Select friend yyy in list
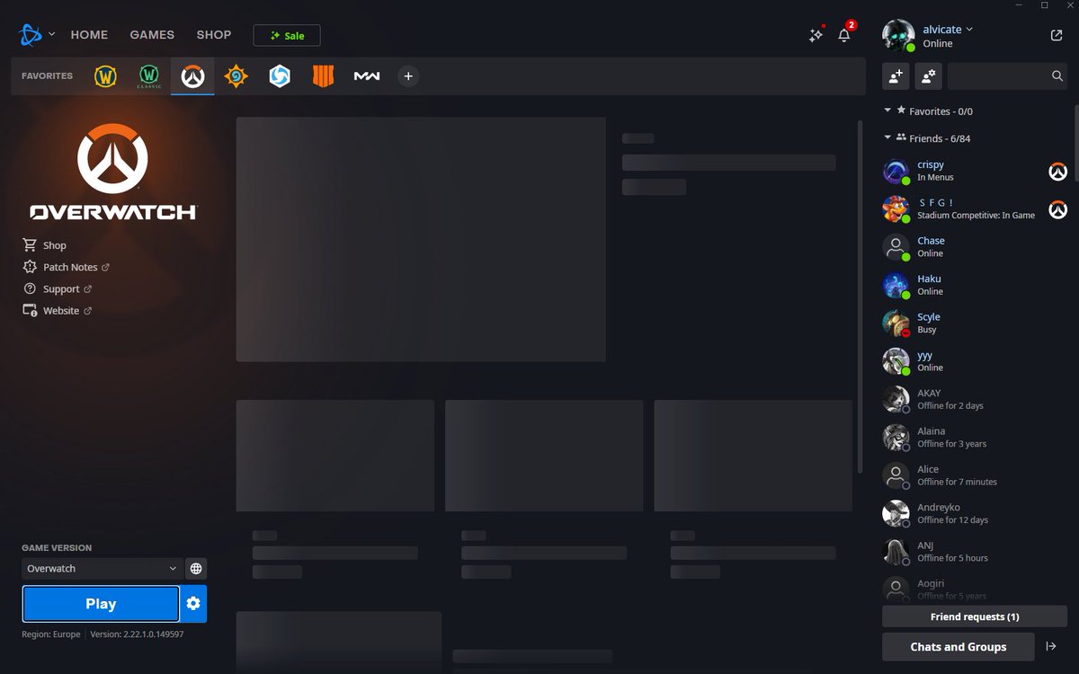Viewport: 1079px width, 674px height. [x=976, y=361]
